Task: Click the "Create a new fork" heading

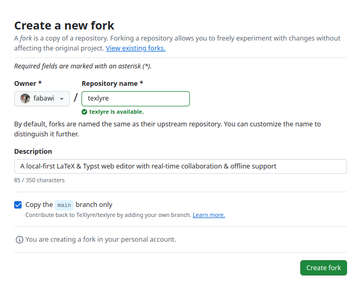Action: tap(64, 25)
